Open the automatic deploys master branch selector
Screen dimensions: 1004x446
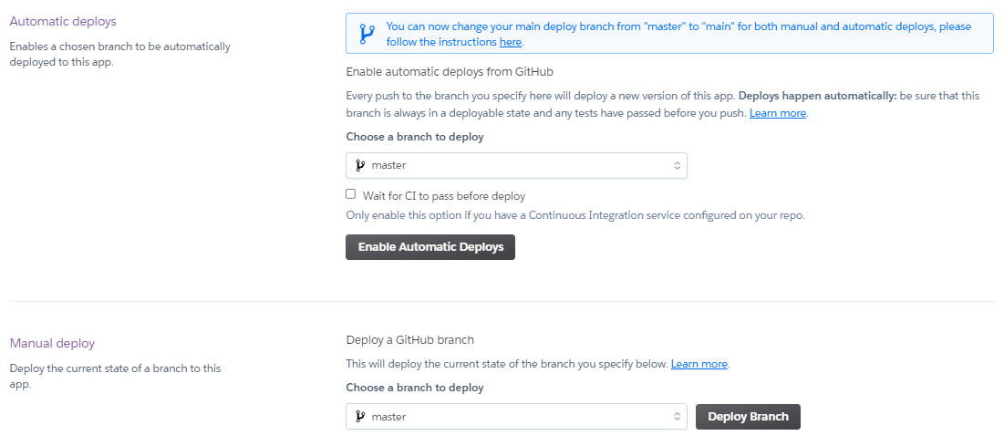point(516,165)
